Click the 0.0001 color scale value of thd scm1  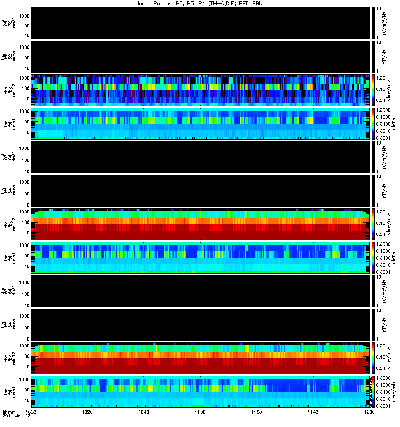383,272
